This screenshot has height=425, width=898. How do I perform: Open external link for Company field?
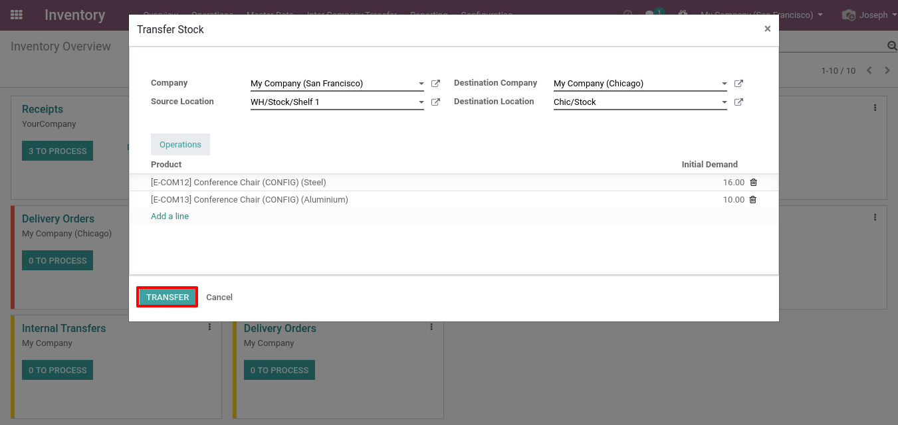435,84
